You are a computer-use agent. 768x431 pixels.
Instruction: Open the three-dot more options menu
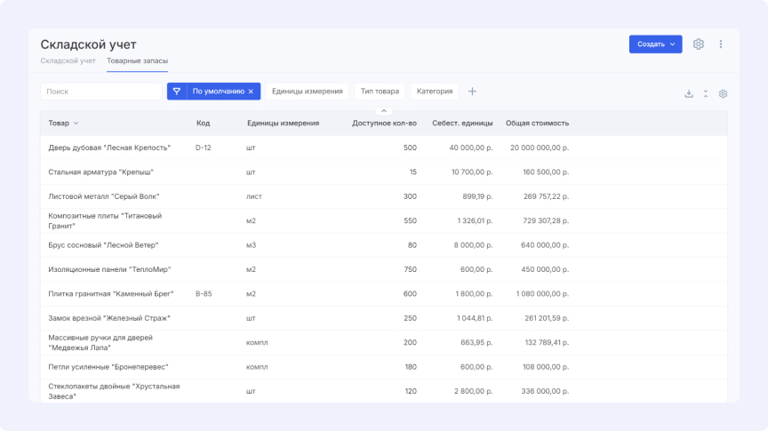pos(721,44)
